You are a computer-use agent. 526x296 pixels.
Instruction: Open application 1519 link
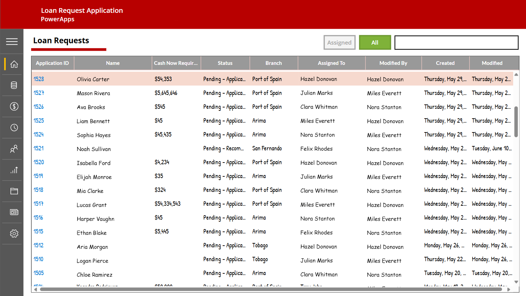[38, 176]
